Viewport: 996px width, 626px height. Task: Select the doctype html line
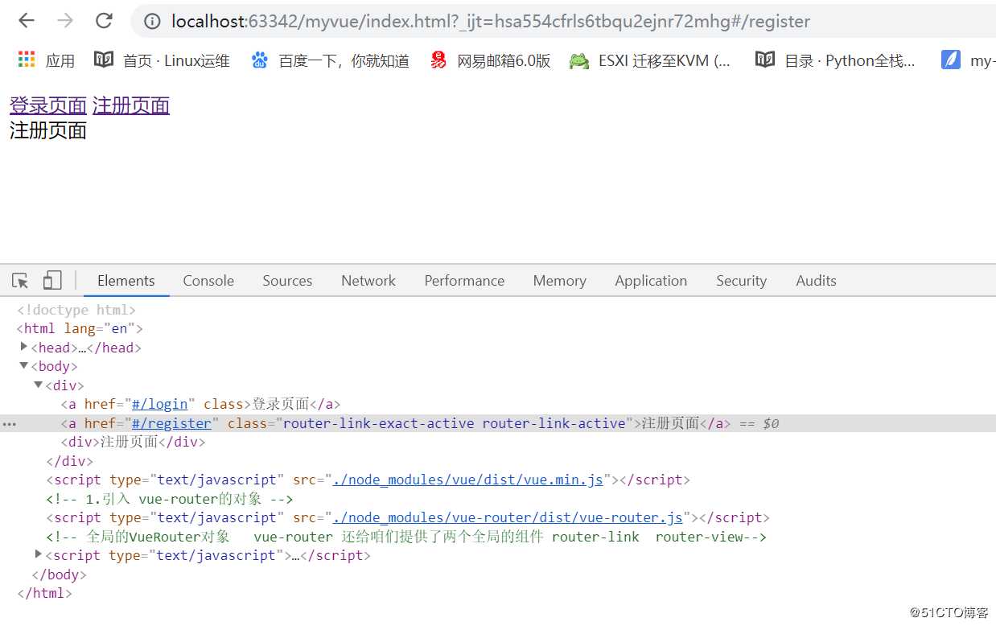[x=76, y=310]
